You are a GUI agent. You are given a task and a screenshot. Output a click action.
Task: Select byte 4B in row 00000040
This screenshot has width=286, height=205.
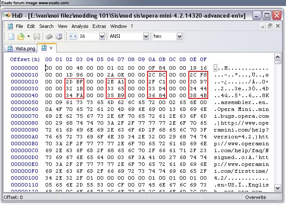coord(203,95)
